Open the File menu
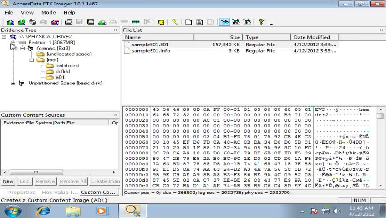The image size is (386, 218). pos(9,13)
